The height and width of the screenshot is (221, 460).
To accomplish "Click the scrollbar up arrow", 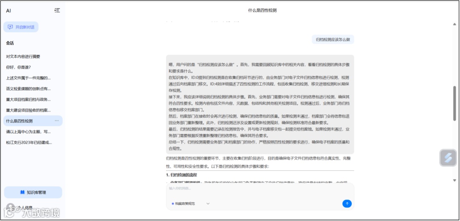I will point(454,24).
